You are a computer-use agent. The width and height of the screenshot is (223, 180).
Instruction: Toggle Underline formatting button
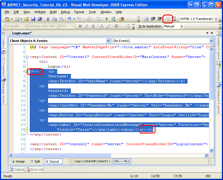coord(93,26)
